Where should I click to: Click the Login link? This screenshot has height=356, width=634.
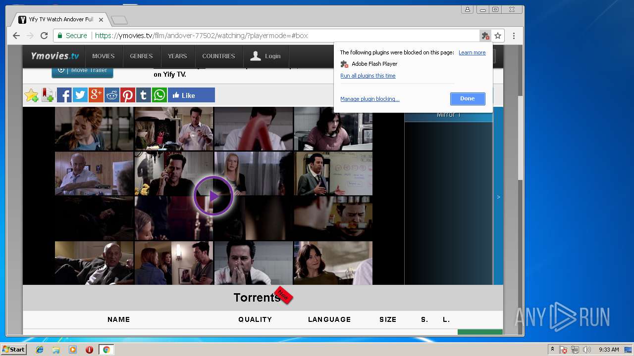(x=265, y=56)
